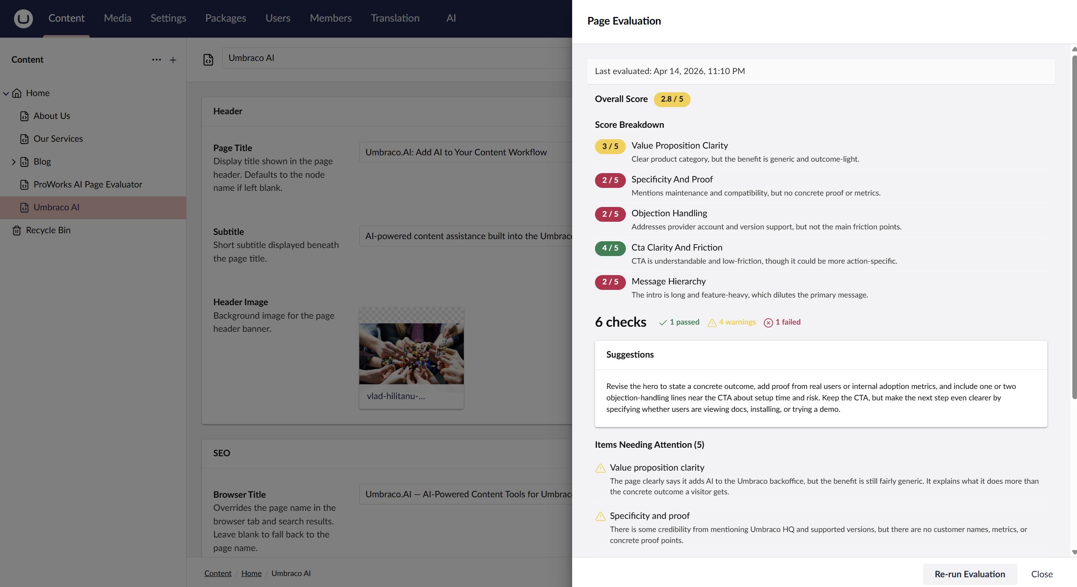Click the evaluation panel vertical scrollbar

(x=1074, y=226)
